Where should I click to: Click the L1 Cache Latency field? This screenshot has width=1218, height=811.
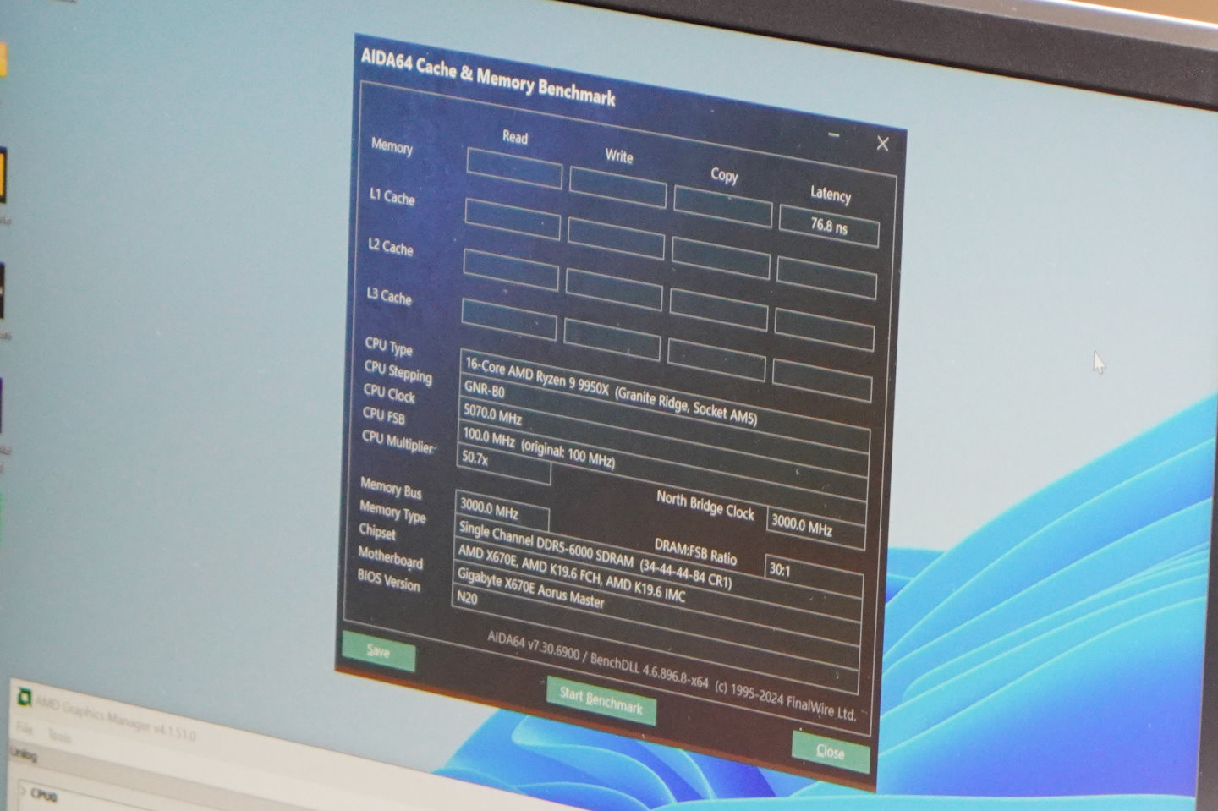tap(826, 278)
